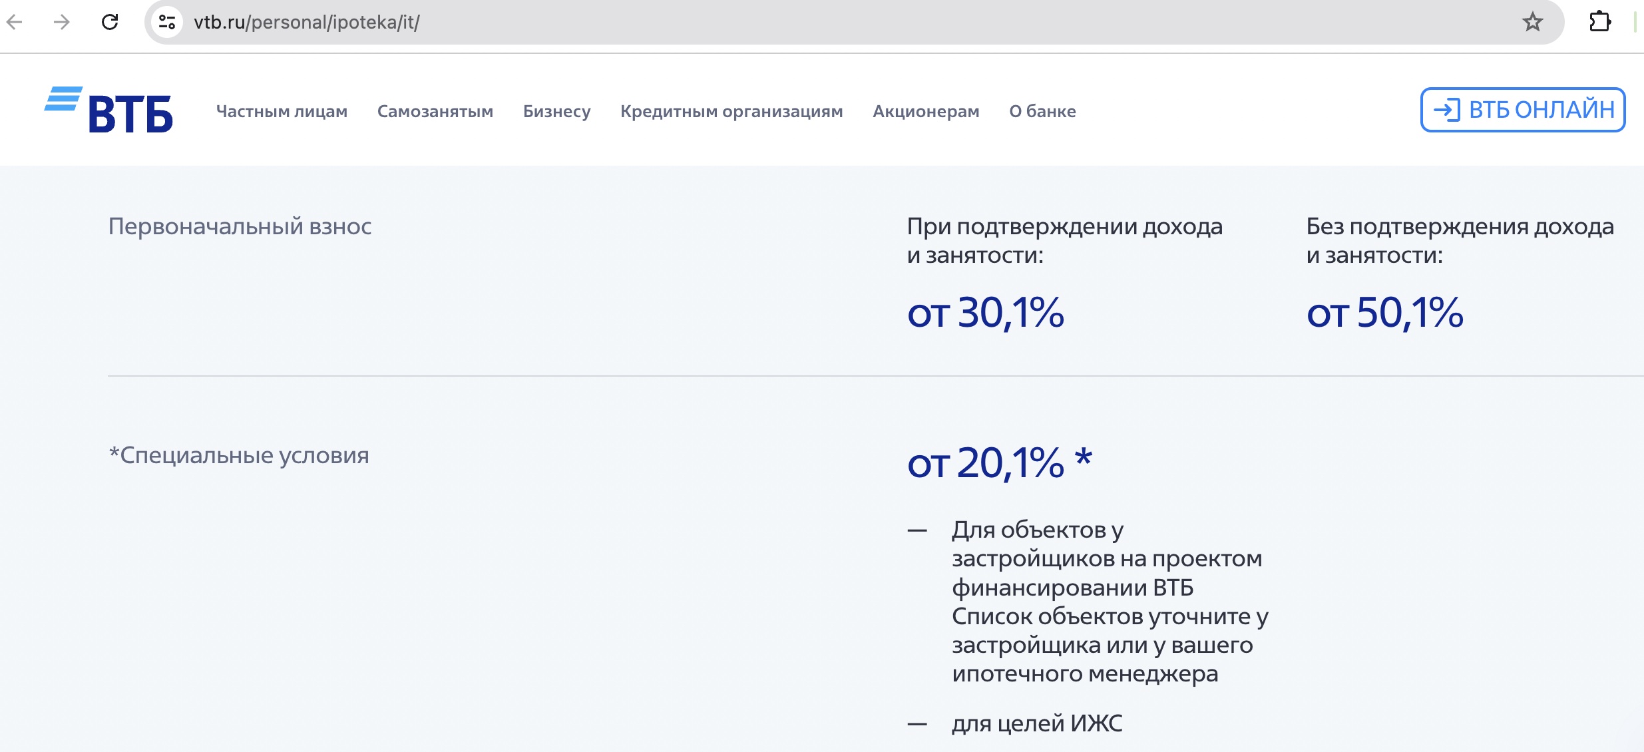Open the extensions puzzle icon

(x=1599, y=22)
